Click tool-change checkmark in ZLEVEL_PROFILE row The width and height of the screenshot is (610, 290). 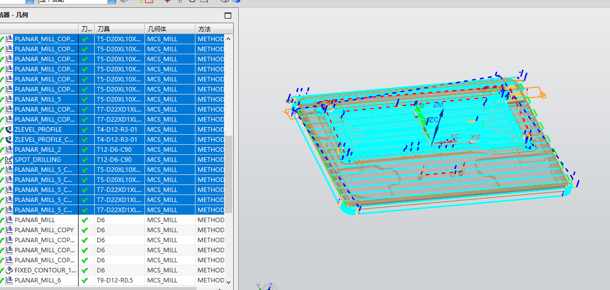85,129
